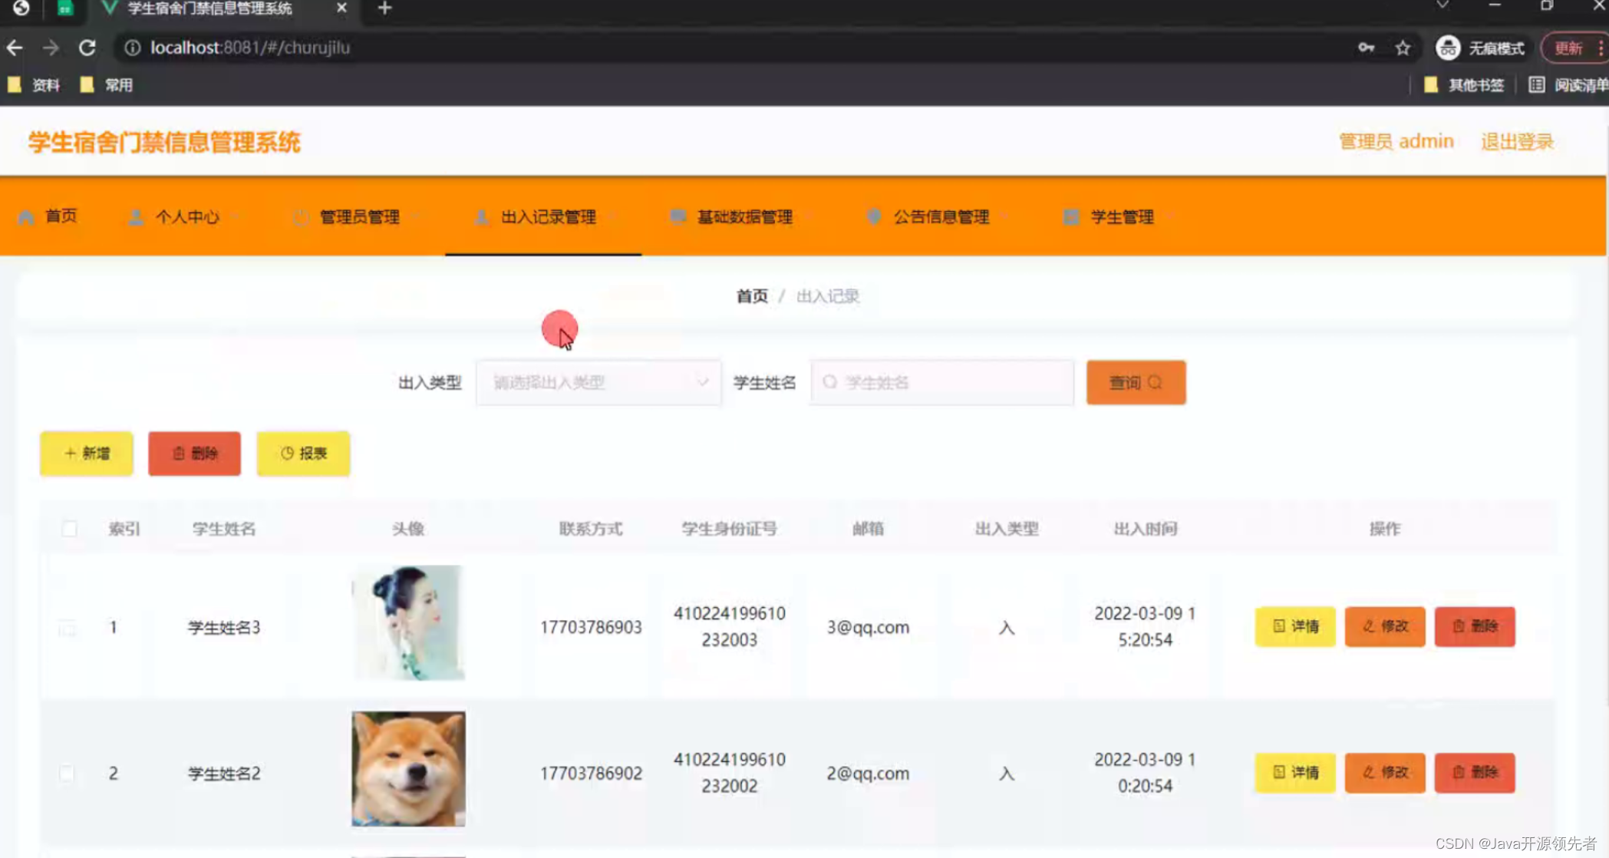1609x858 pixels.
Task: Expand the 管理员管理 menu
Action: coord(359,217)
